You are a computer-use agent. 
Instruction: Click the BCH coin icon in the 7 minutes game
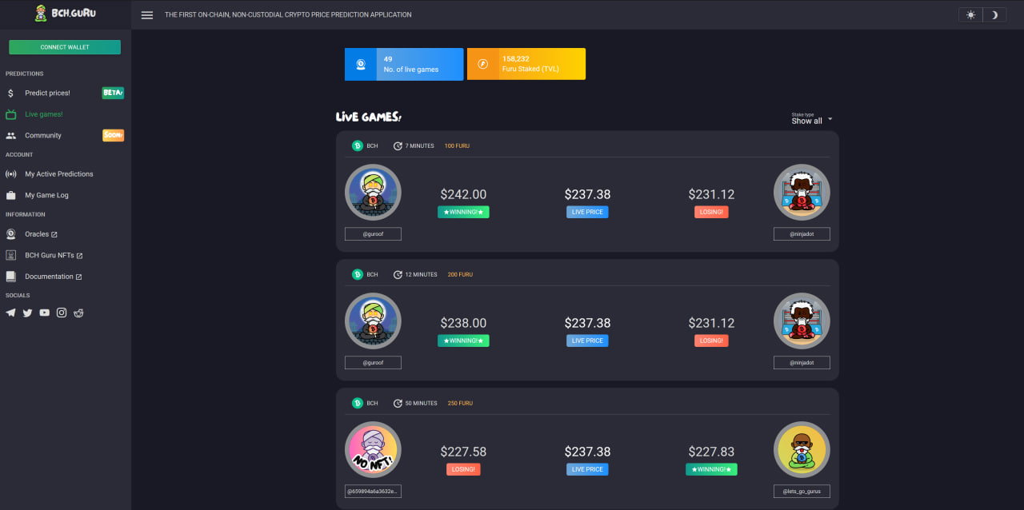click(358, 145)
